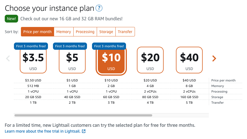The height and width of the screenshot is (139, 247).
Task: Sort plans by Storage
Action: tap(106, 32)
